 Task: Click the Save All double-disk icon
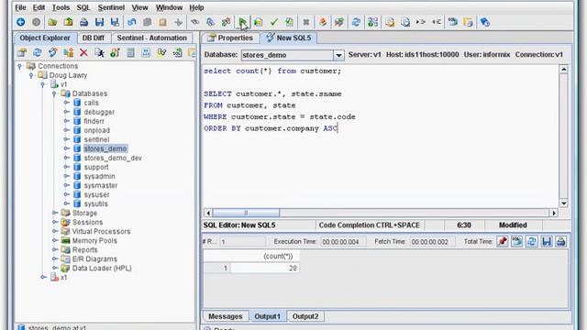(115, 22)
